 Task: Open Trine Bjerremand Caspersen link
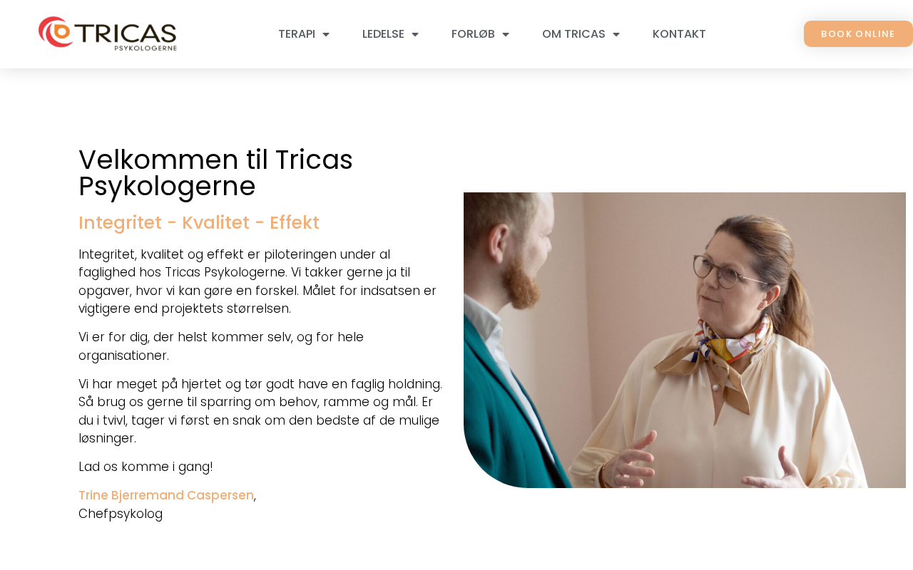pyautogui.click(x=166, y=495)
